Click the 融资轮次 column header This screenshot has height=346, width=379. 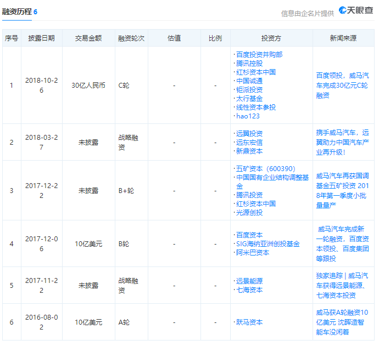click(131, 38)
